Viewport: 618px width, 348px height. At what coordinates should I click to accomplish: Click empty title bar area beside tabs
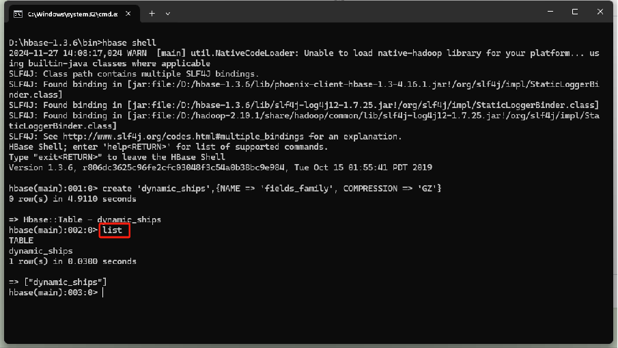click(x=354, y=12)
